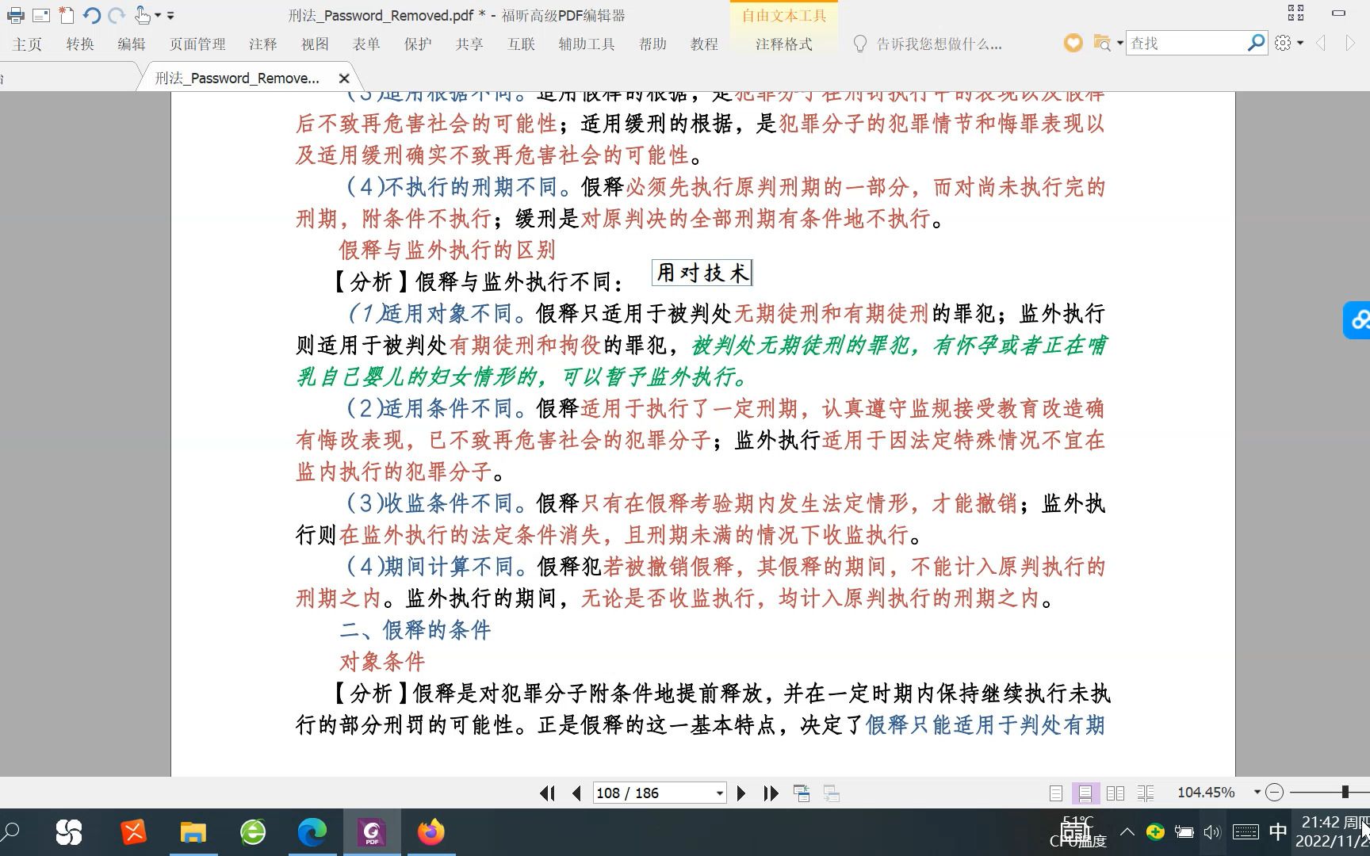
Task: Select continuous page view mode
Action: click(1085, 793)
